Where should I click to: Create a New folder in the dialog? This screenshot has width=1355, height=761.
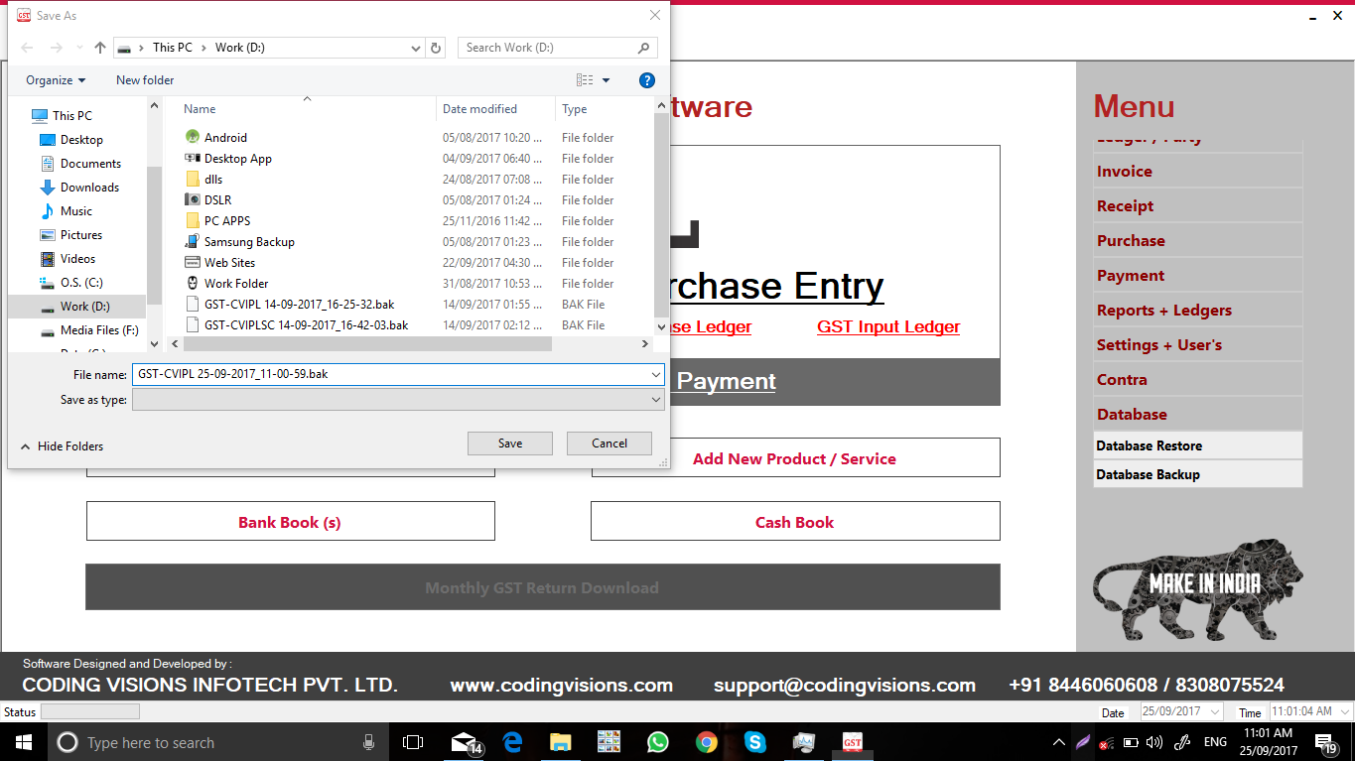point(144,80)
